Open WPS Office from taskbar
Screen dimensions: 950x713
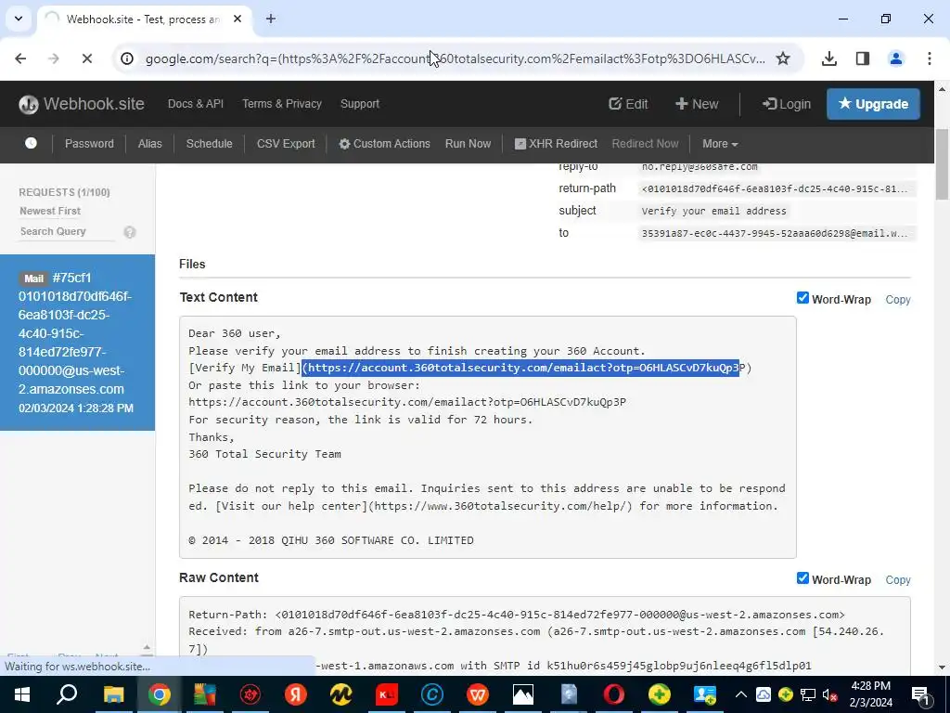[478, 694]
